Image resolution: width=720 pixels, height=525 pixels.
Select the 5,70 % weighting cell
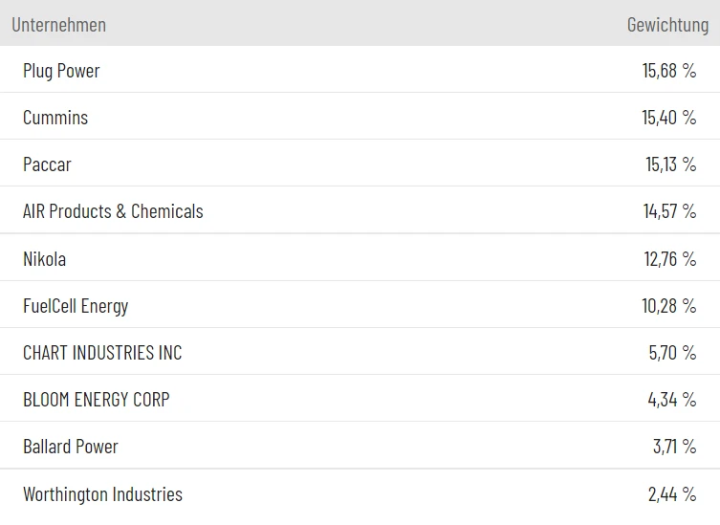point(672,353)
